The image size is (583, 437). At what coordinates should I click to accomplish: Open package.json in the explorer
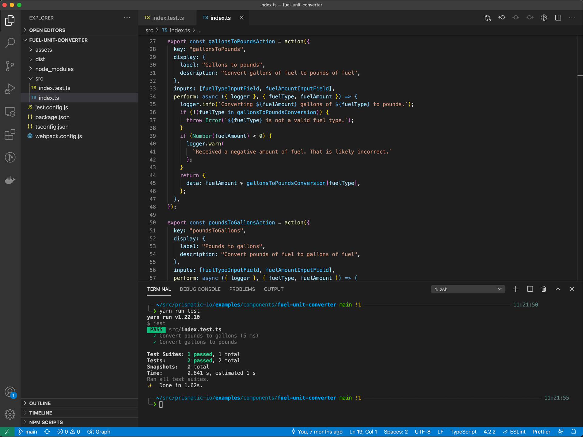[x=52, y=117]
